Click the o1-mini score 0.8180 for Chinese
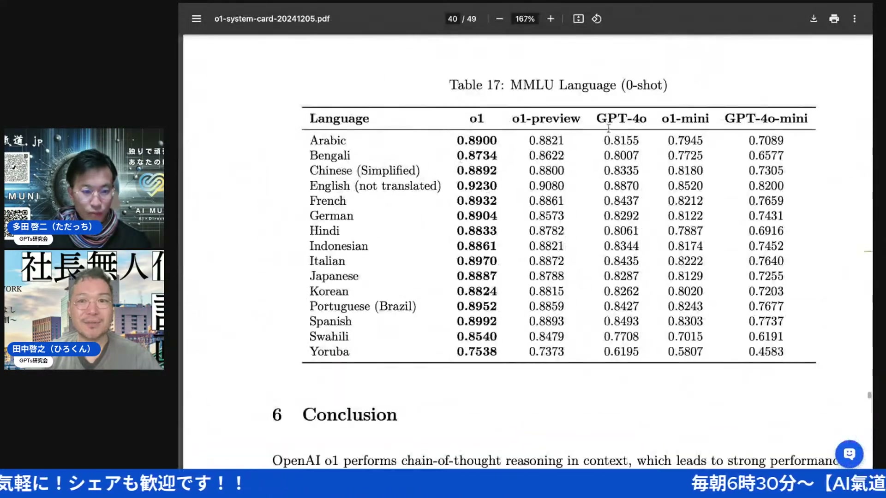Image resolution: width=886 pixels, height=498 pixels. [685, 171]
